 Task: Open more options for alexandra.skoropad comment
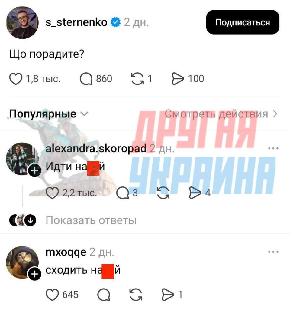coord(273,148)
